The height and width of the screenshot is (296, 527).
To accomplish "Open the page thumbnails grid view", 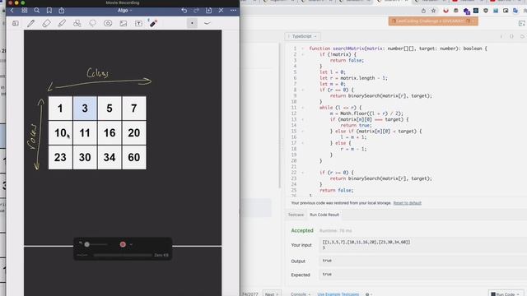I will 25,11.
